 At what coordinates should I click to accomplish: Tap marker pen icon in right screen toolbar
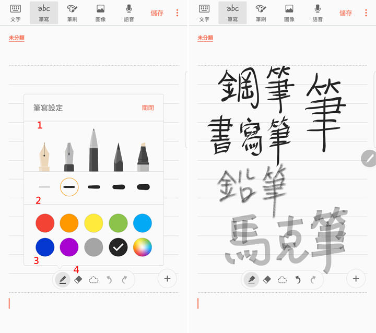251,280
